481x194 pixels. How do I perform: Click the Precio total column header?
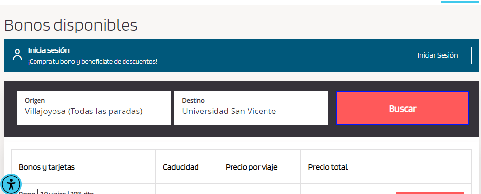tap(328, 167)
